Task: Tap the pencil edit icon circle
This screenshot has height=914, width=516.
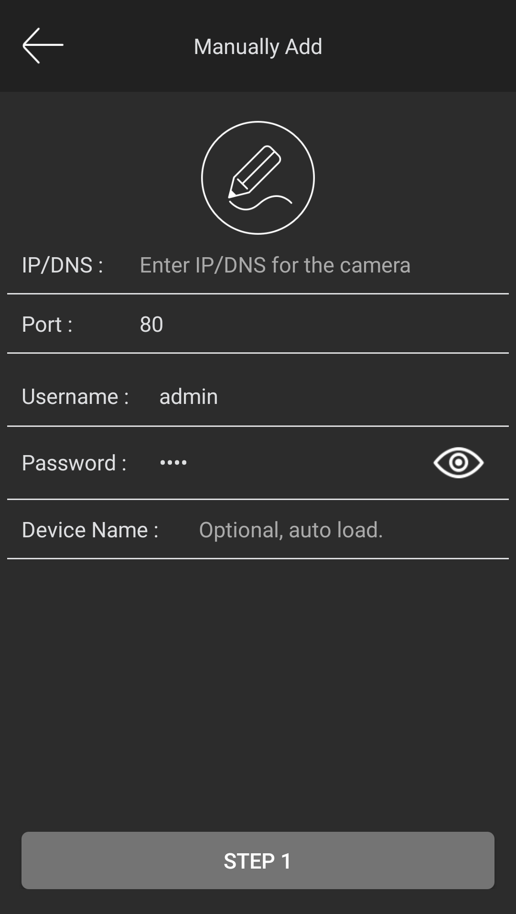Action: pyautogui.click(x=258, y=178)
